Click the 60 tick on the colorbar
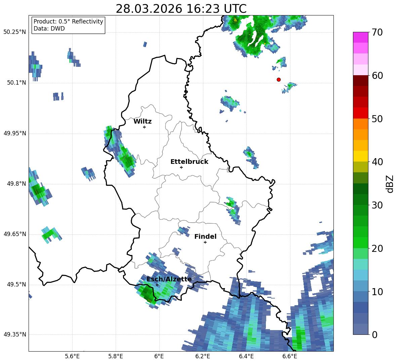 pos(377,76)
